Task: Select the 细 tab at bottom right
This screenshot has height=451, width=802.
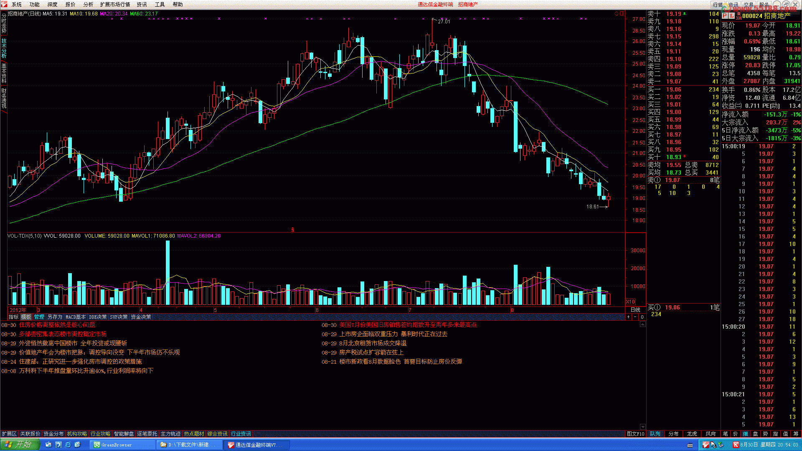Action: coord(745,434)
